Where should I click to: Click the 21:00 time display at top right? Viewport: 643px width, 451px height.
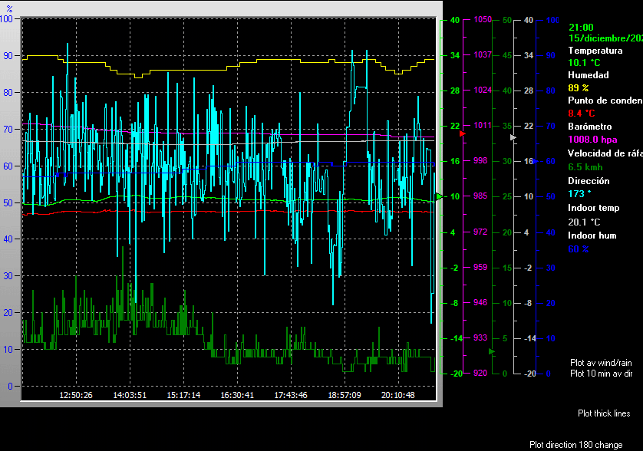click(x=581, y=27)
